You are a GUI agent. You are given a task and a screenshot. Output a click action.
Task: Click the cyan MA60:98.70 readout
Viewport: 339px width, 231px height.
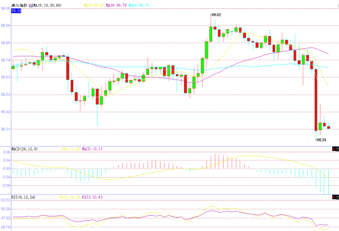pyautogui.click(x=139, y=5)
